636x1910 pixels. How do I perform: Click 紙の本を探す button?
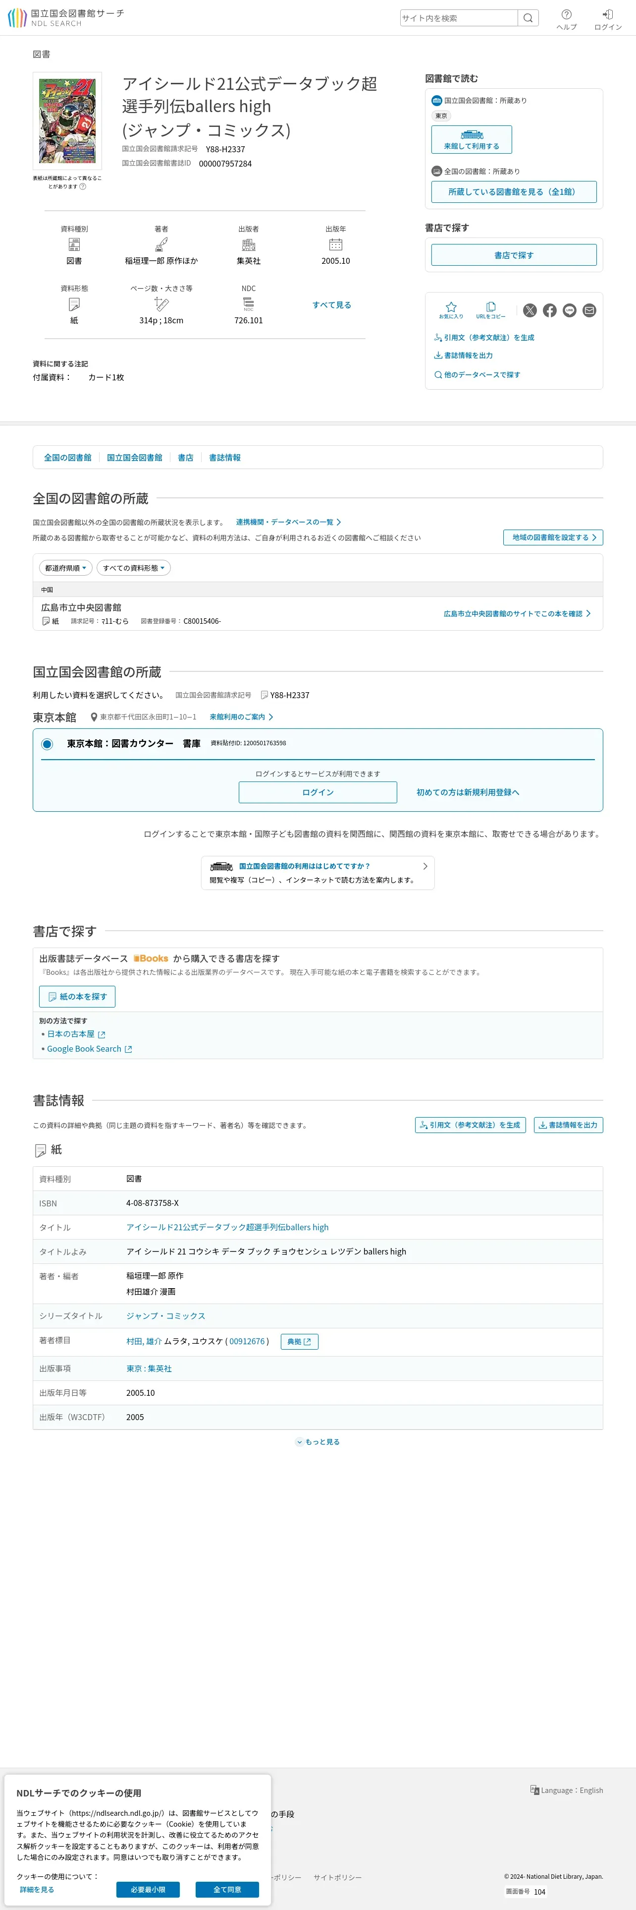point(77,997)
